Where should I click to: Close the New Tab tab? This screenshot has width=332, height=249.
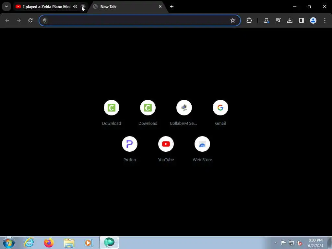(x=160, y=6)
